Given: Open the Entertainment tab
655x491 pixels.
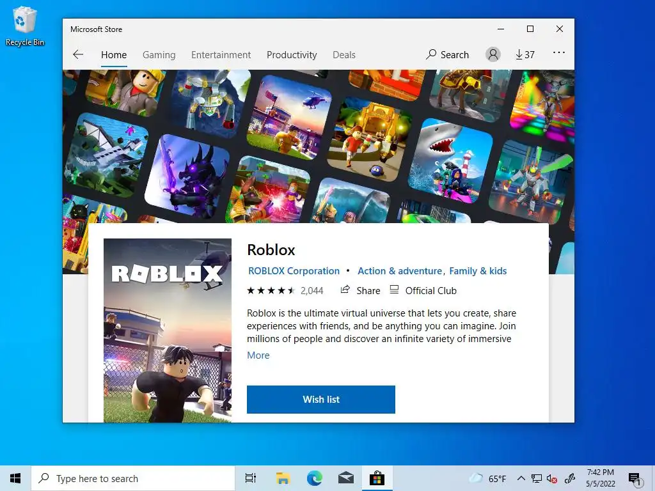Looking at the screenshot, I should pyautogui.click(x=221, y=55).
